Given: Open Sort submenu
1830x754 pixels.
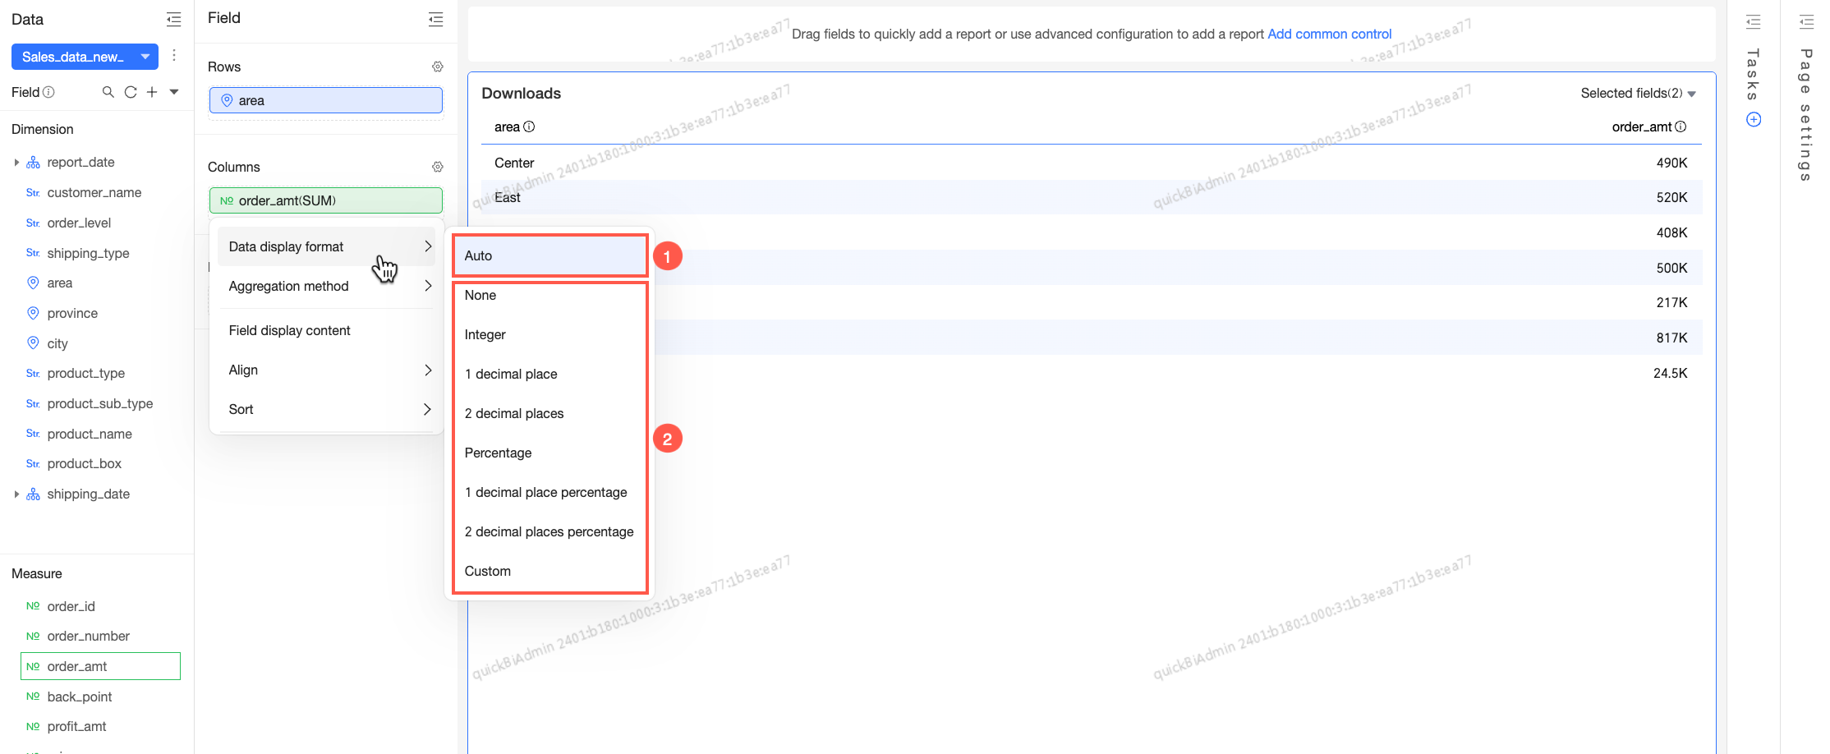Looking at the screenshot, I should [327, 409].
